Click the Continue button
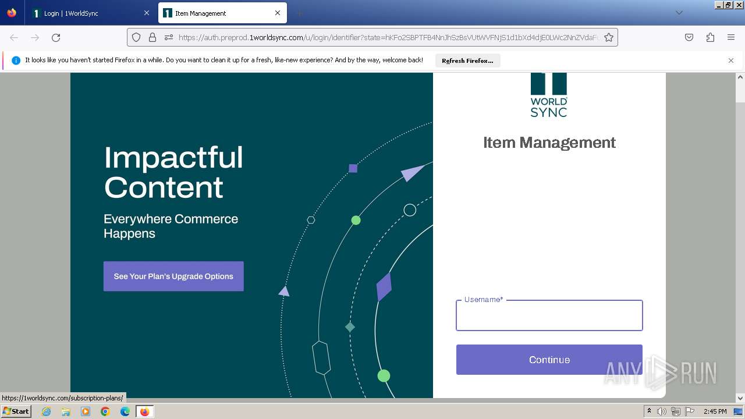Viewport: 745px width, 419px height. (x=549, y=360)
